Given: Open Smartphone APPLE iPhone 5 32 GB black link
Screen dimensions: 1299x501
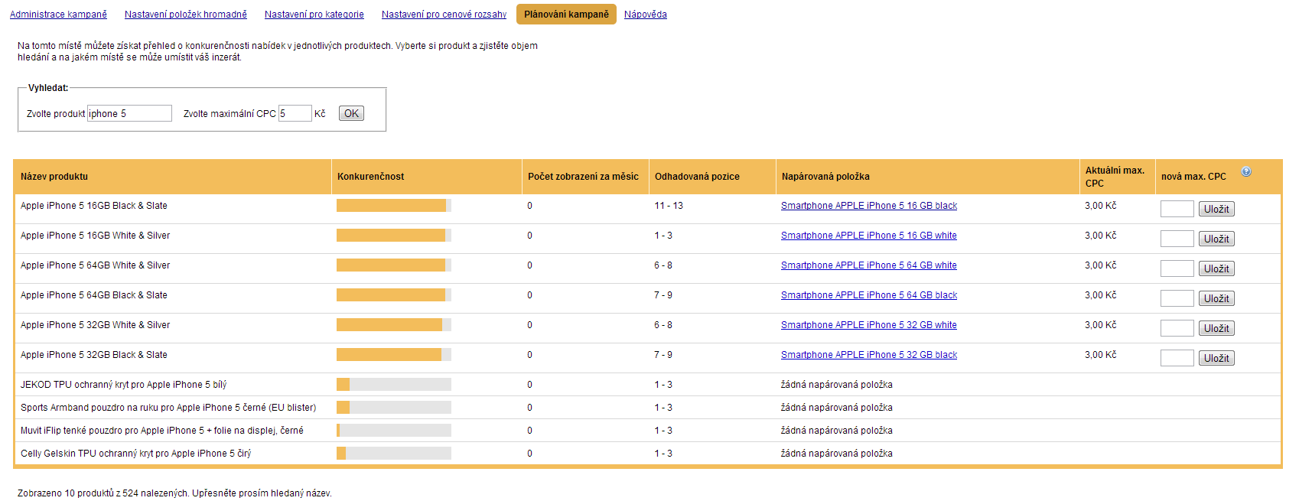Looking at the screenshot, I should click(x=869, y=355).
